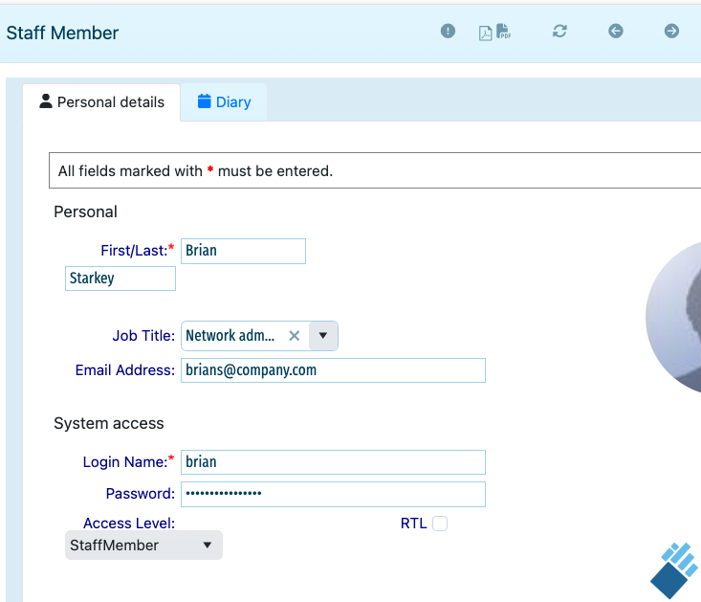Click the exclamation info icon in header
The image size is (701, 602).
click(x=448, y=31)
